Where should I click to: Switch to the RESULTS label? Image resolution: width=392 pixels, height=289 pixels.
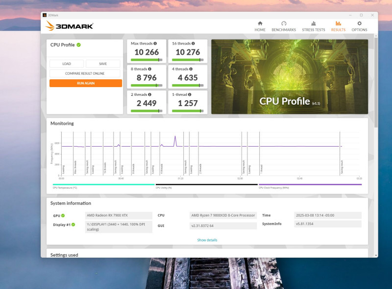pos(338,30)
